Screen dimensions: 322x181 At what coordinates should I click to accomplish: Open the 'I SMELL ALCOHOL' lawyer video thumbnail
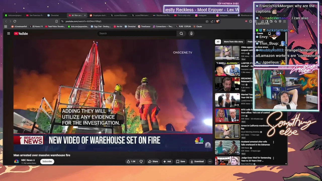227,69
